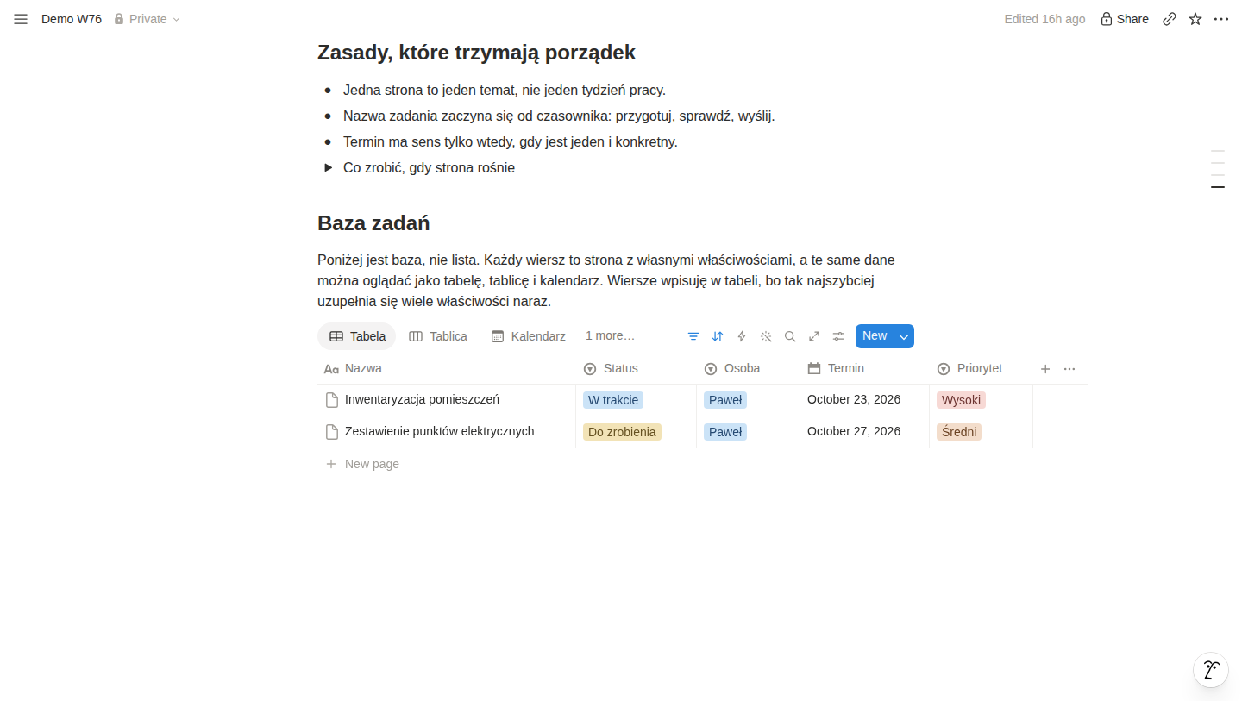The image size is (1242, 701).
Task: Expand the 'Co zrobić, gdy strona rośnie' toggle
Action: coord(329,167)
